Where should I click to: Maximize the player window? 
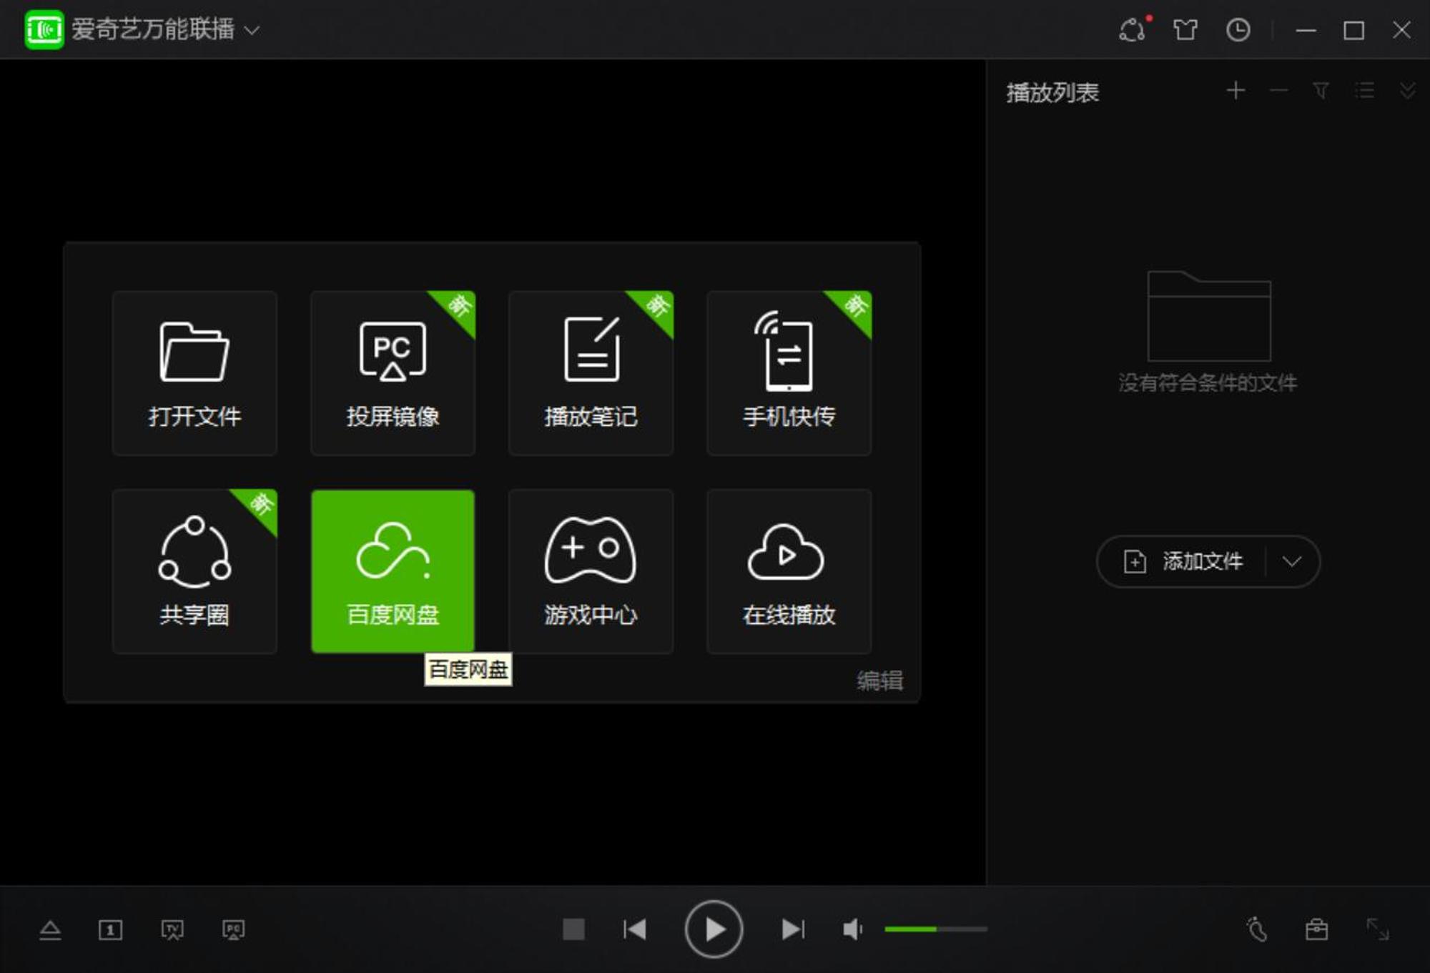(x=1353, y=30)
